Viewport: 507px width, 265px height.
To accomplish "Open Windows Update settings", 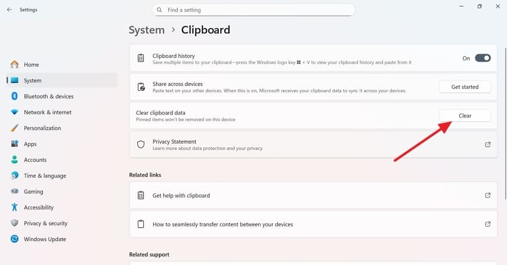I will pyautogui.click(x=45, y=239).
